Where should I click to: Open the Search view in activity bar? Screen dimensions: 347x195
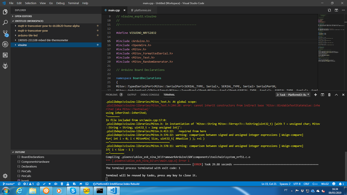point(5,23)
